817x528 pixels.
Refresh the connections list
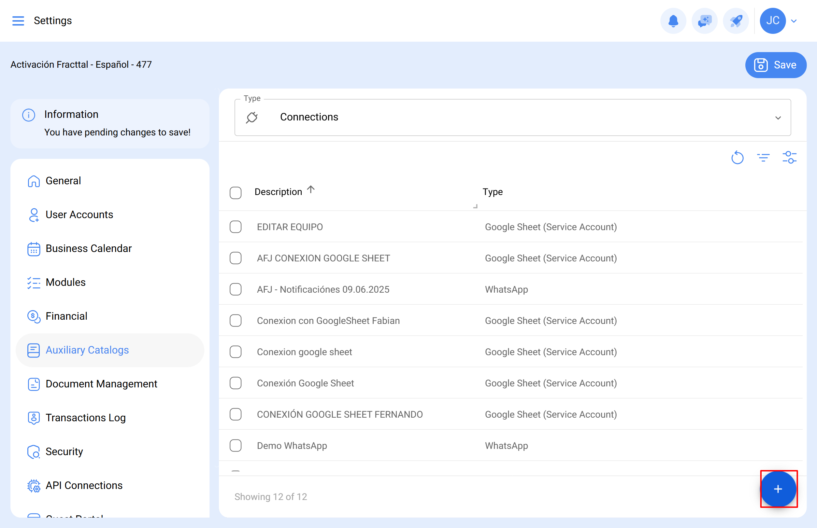[737, 158]
